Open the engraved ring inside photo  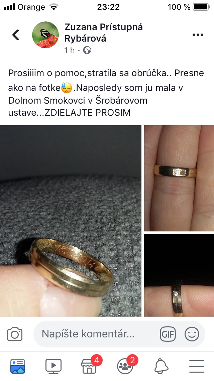(x=71, y=221)
